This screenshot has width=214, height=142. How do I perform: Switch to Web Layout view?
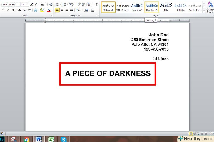point(198,134)
